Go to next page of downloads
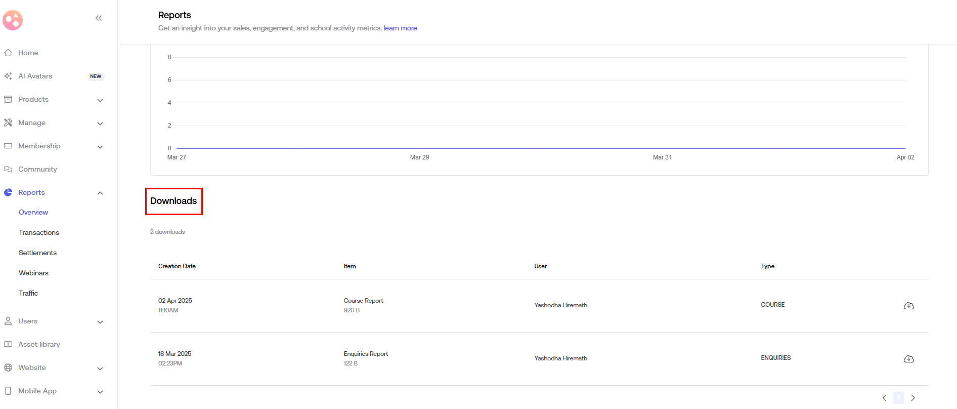This screenshot has width=957, height=409. 913,398
